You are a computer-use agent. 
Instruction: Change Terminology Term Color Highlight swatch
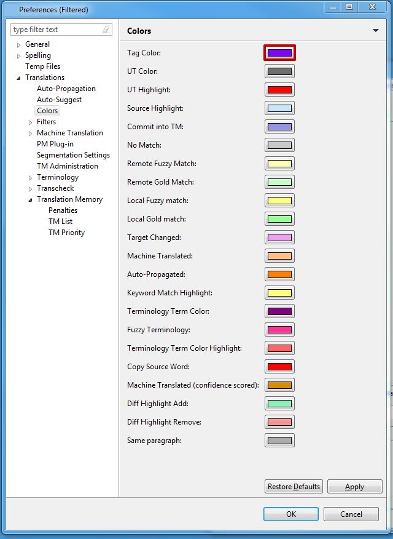pyautogui.click(x=279, y=348)
